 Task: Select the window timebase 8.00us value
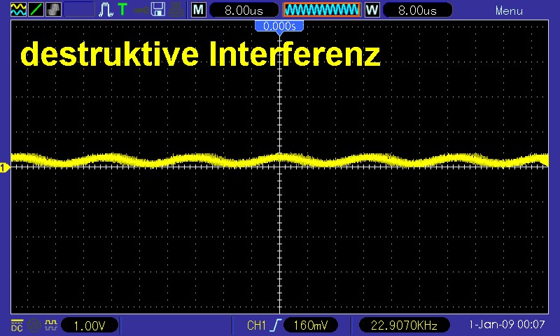[x=417, y=10]
